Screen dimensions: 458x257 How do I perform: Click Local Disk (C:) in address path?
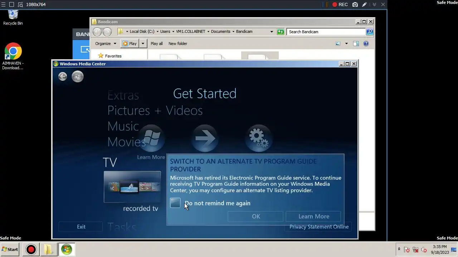pyautogui.click(x=142, y=31)
